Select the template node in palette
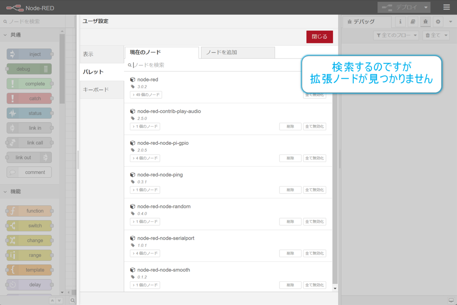 [x=29, y=270]
